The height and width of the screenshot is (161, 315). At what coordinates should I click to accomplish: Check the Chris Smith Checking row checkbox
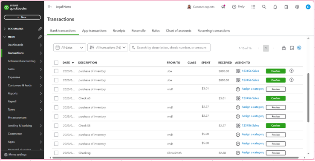click(56, 153)
